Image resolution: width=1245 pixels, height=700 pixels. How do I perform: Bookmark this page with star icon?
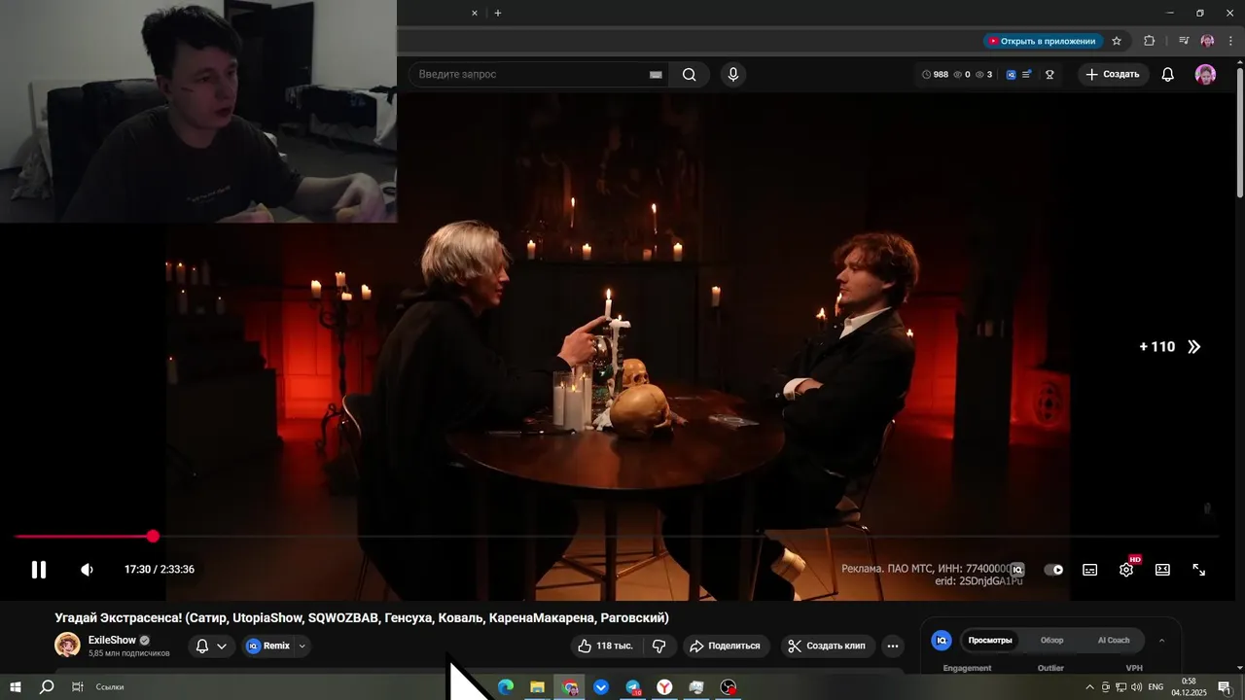click(1117, 41)
